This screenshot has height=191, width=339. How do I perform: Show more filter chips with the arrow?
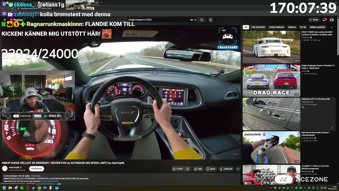tap(332, 27)
